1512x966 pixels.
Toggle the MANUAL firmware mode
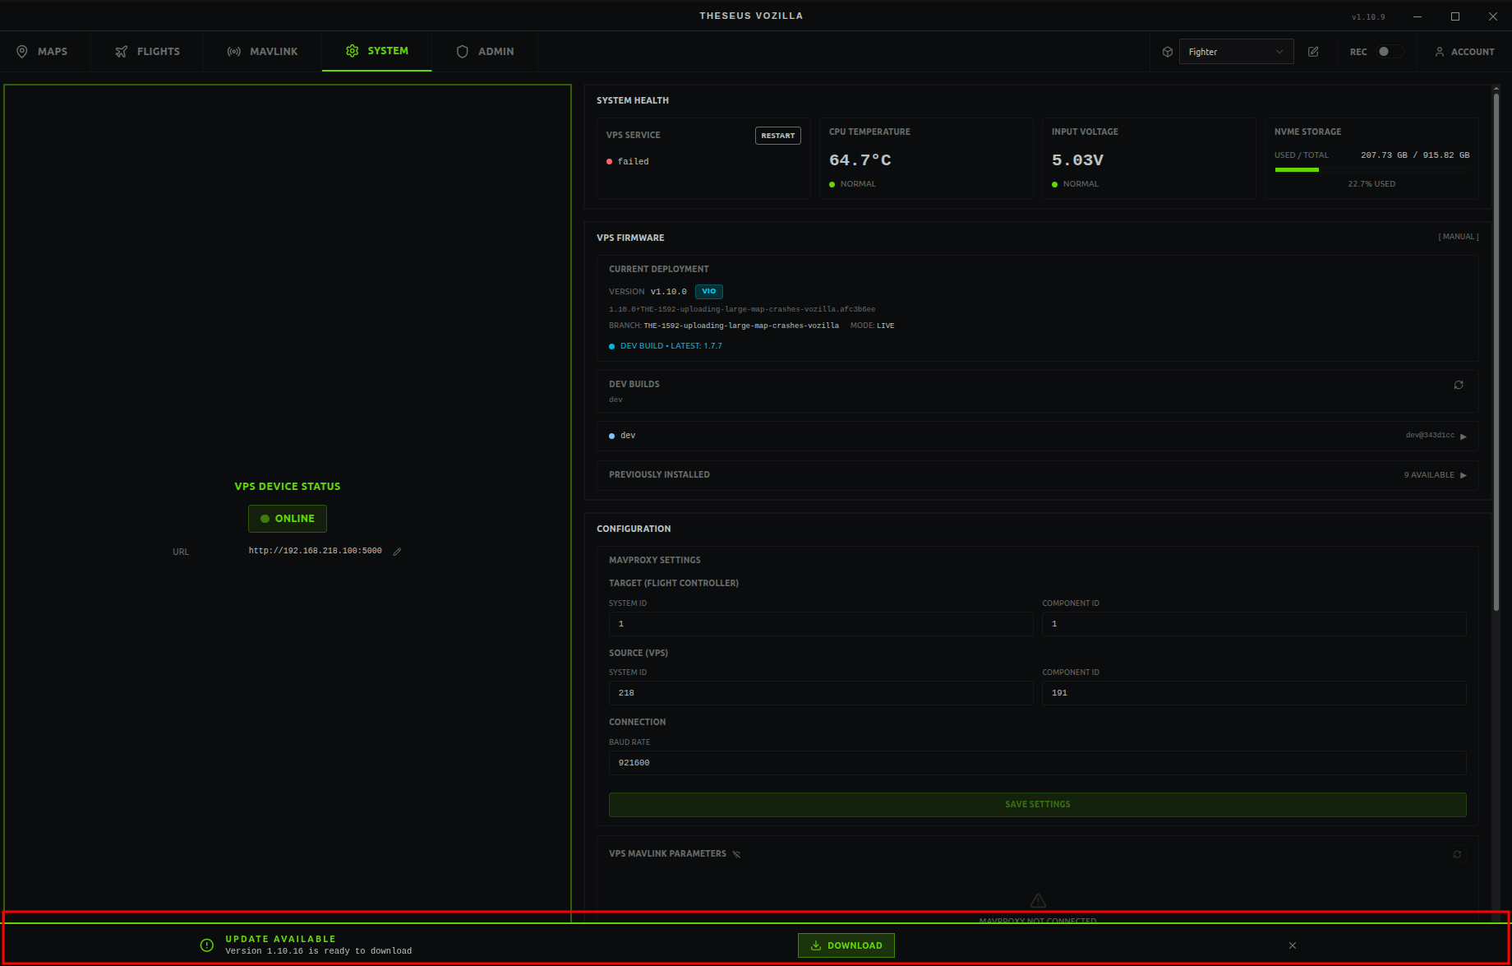point(1458,237)
